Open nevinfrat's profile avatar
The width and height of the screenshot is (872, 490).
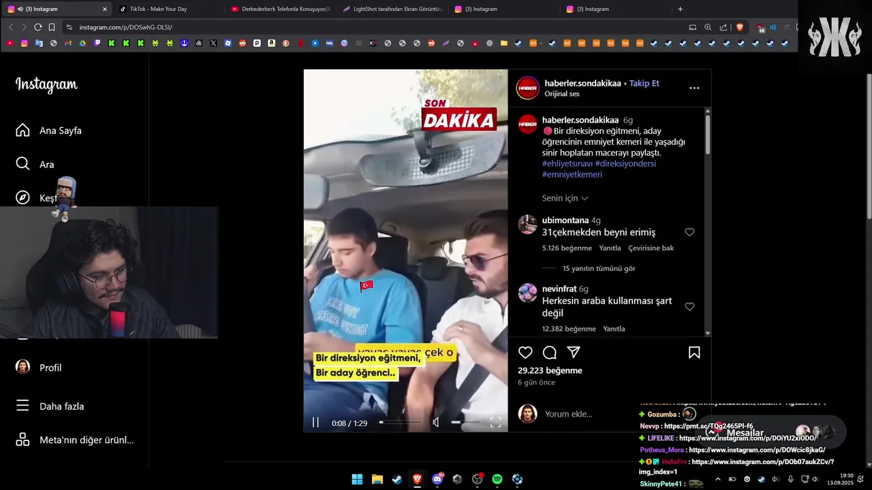[x=528, y=293]
